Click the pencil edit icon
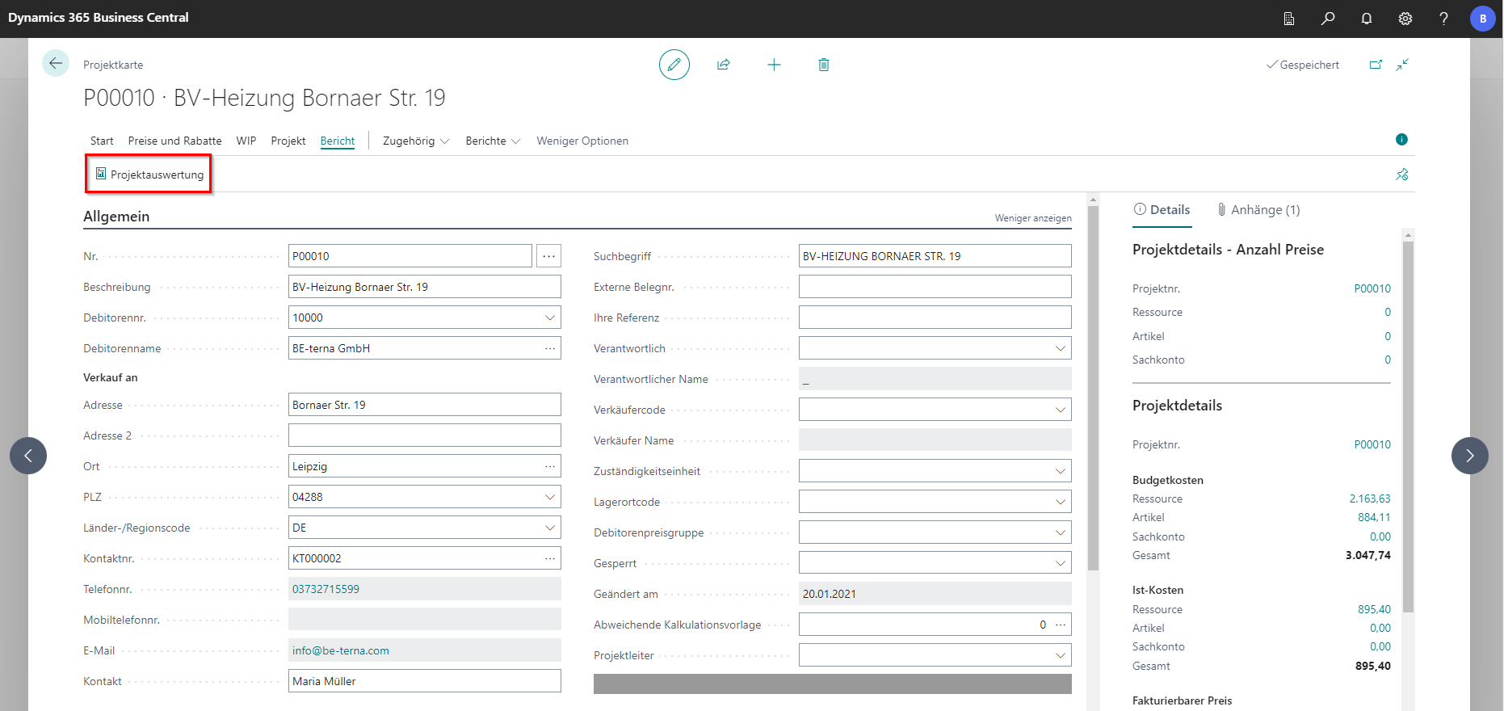This screenshot has height=711, width=1504. tap(674, 65)
